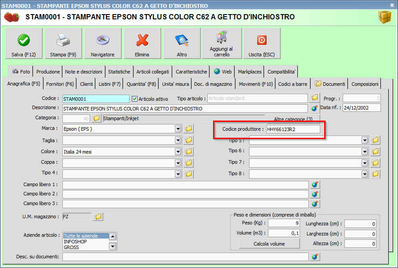Click the Codice field STAM0001
398x268 pixels.
96,99
